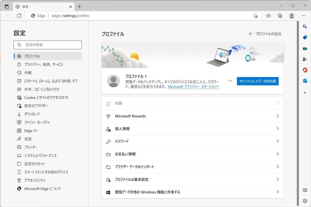Open 既定のブラウザー settings
The width and height of the screenshot is (311, 207).
[x=48, y=106]
